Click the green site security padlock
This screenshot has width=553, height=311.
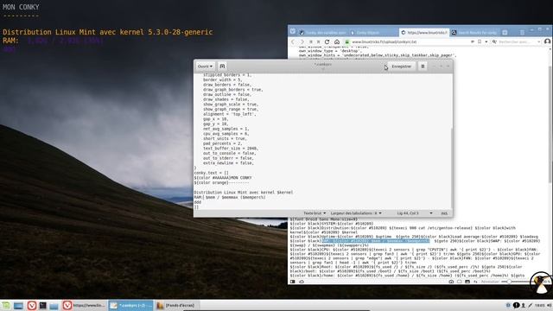(x=347, y=41)
